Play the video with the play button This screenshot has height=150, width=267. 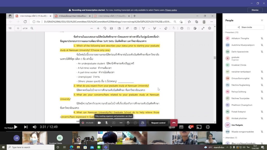coord(16,127)
